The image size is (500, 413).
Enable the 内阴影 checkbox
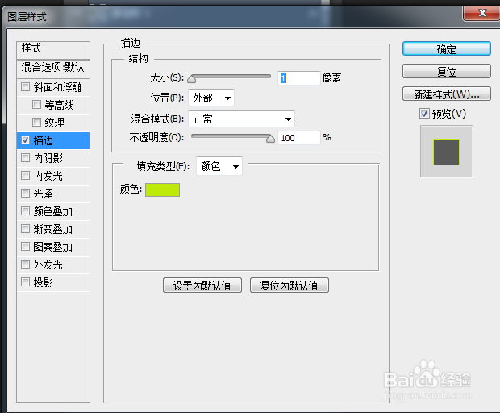click(25, 157)
